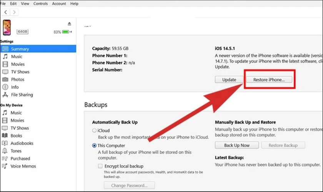323x192 pixels.
Task: Click the Latest Backup label
Action: point(230,158)
